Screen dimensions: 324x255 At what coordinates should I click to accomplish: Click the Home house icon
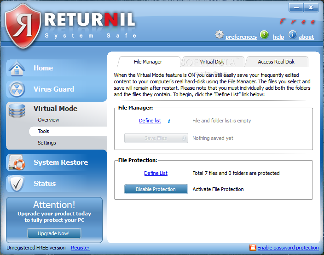coord(17,68)
